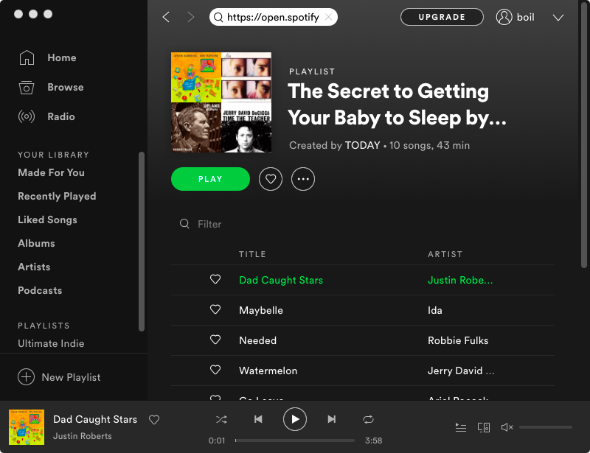Viewport: 590px width, 453px height.
Task: Click the user profile avatar icon
Action: point(504,17)
